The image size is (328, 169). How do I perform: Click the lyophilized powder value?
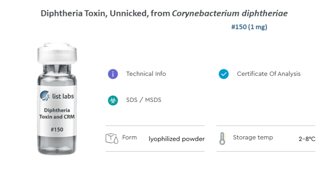pyautogui.click(x=177, y=139)
